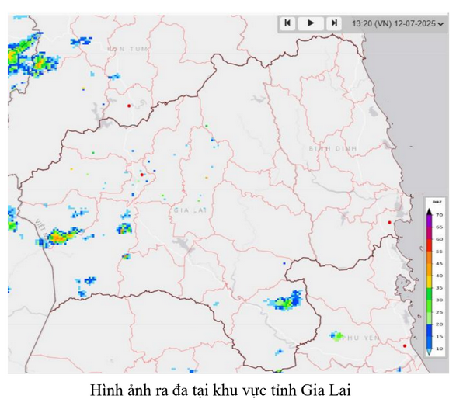Click the GIA LAI province label
The image size is (463, 406).
click(x=190, y=210)
